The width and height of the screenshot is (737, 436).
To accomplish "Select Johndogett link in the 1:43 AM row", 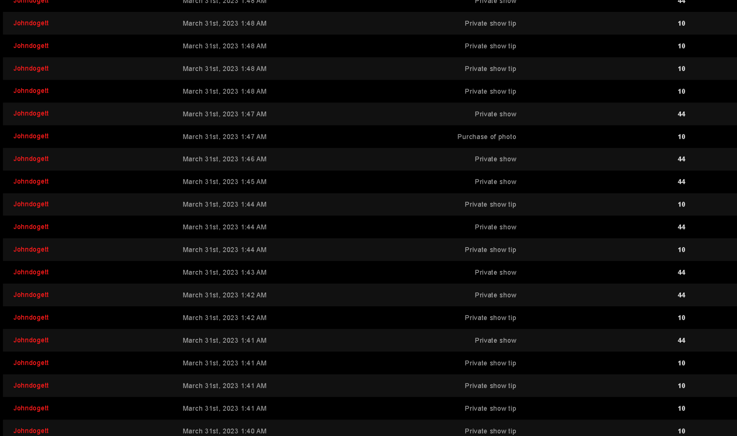I will [x=31, y=272].
